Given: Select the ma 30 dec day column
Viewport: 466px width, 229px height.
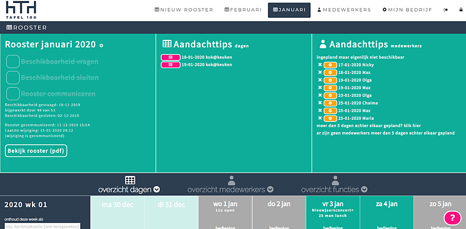Looking at the screenshot, I should point(118,212).
